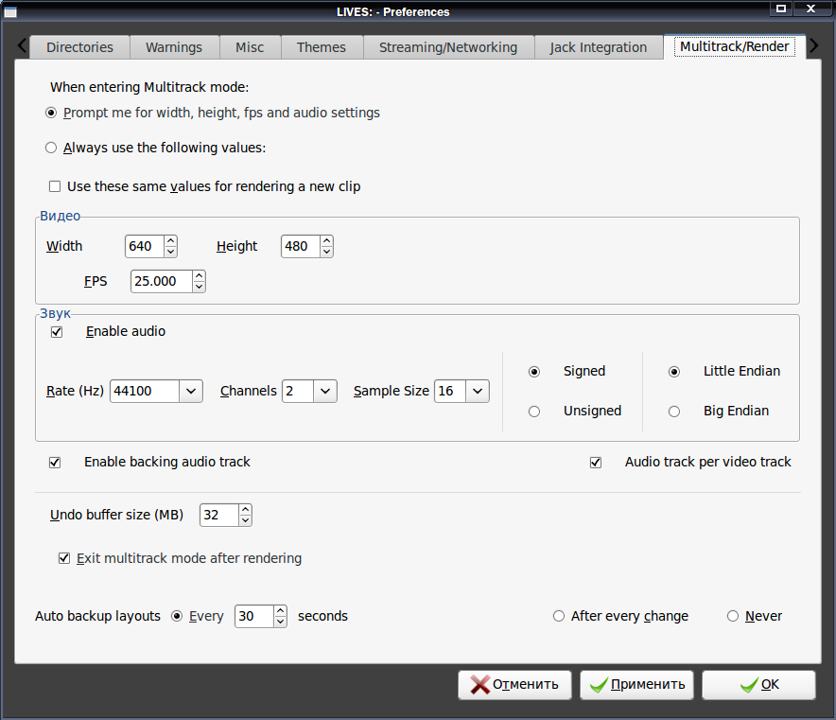836x720 pixels.
Task: Click the Применить (Apply) button
Action: pyautogui.click(x=636, y=685)
